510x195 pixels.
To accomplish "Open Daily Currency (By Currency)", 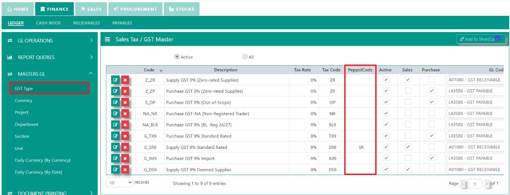I will 42,160.
